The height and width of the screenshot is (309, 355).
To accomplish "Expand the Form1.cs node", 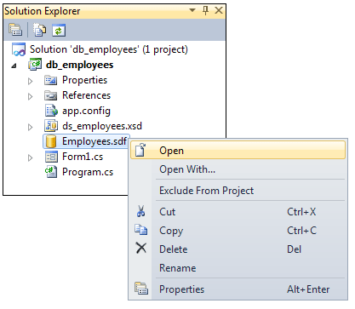I will [30, 157].
